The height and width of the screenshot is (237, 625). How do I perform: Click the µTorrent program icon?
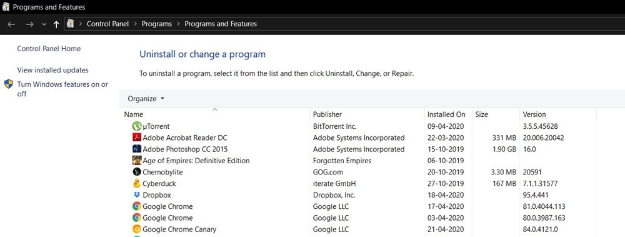coord(137,126)
